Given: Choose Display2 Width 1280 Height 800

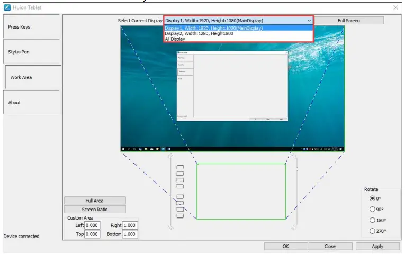Looking at the screenshot, I should (x=238, y=33).
